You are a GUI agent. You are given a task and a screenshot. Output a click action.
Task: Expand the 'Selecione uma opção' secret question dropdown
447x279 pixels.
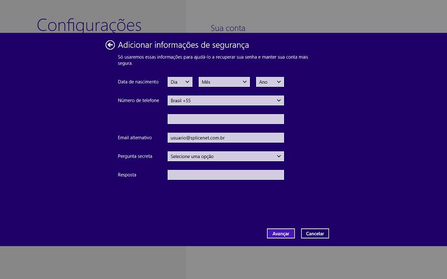(x=226, y=156)
